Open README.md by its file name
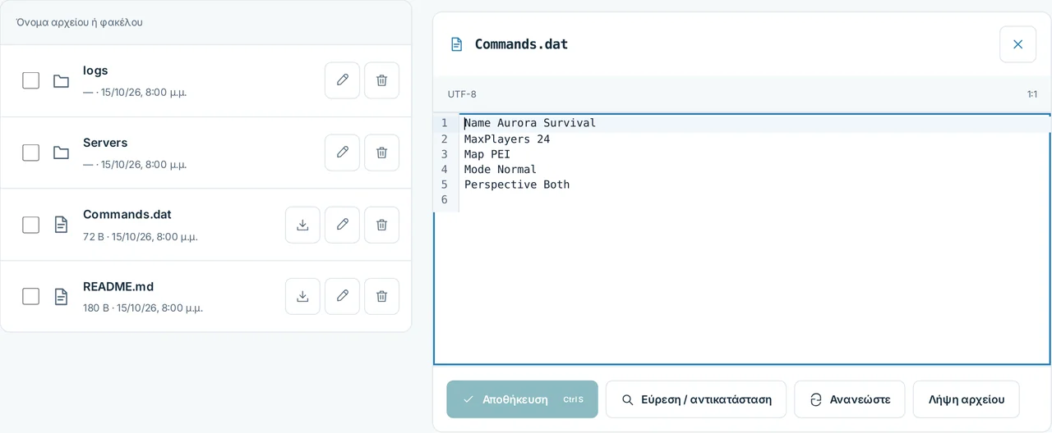Viewport: 1052px width, 433px height. [118, 286]
